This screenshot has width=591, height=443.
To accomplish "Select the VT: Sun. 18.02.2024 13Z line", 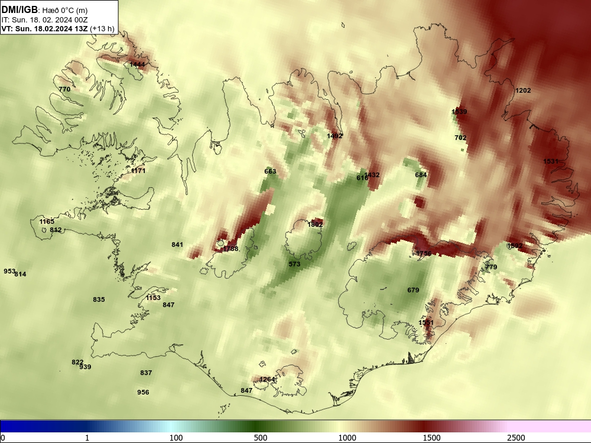I will pyautogui.click(x=45, y=28).
